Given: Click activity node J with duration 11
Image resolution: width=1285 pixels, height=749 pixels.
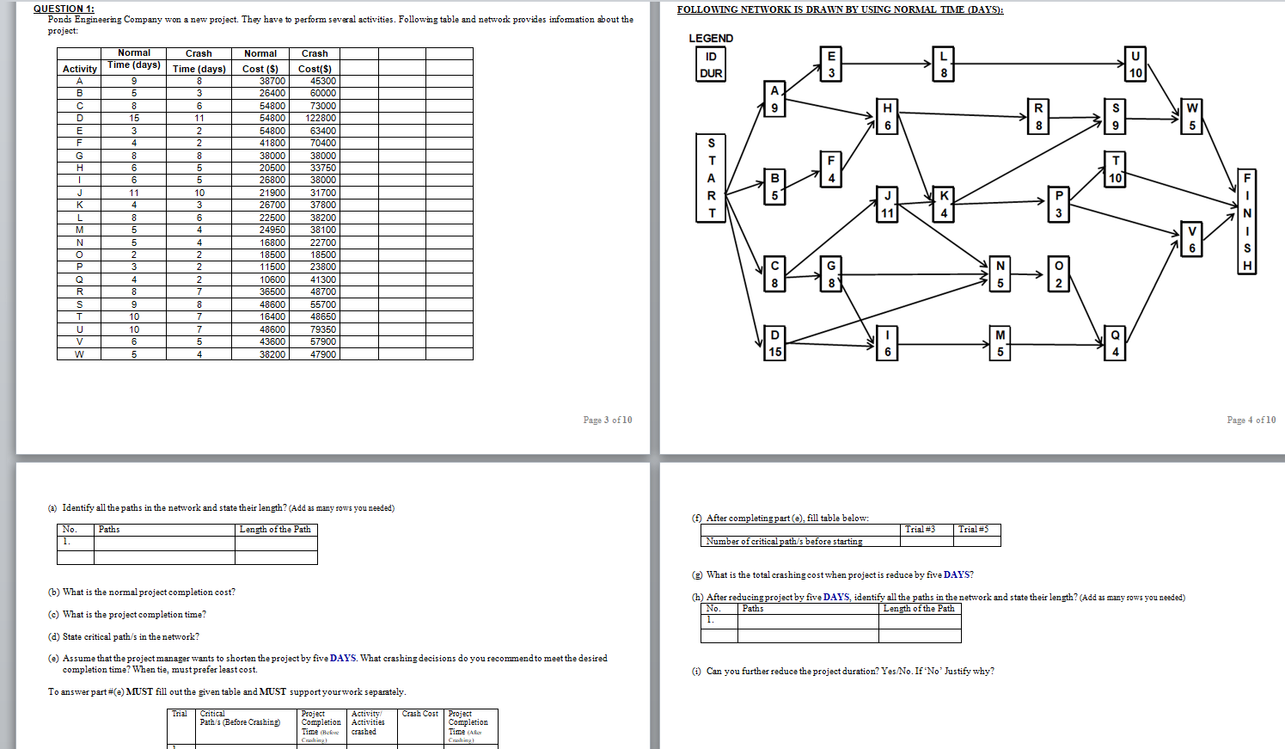Looking at the screenshot, I should tap(886, 202).
